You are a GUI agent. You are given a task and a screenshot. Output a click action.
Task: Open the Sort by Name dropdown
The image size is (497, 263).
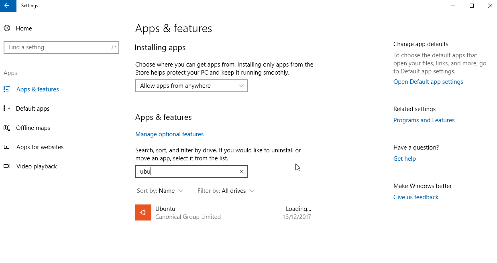pyautogui.click(x=160, y=191)
